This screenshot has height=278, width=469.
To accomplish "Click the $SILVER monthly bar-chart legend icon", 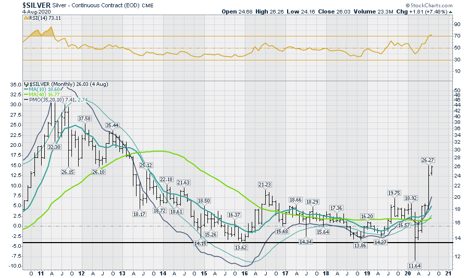I will 26,83.
